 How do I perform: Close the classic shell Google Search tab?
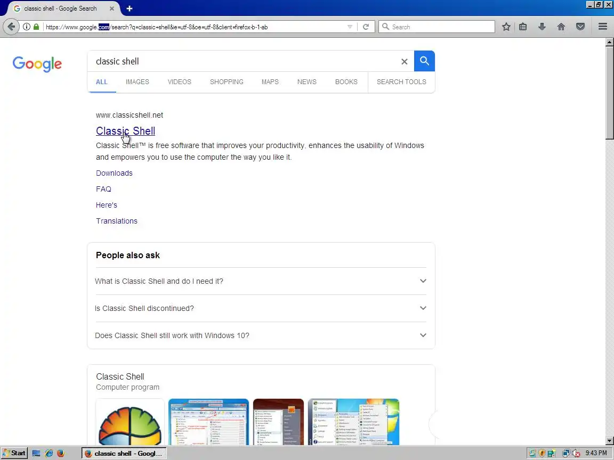[x=111, y=8]
